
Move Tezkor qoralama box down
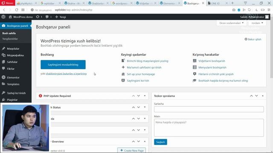[256, 96]
